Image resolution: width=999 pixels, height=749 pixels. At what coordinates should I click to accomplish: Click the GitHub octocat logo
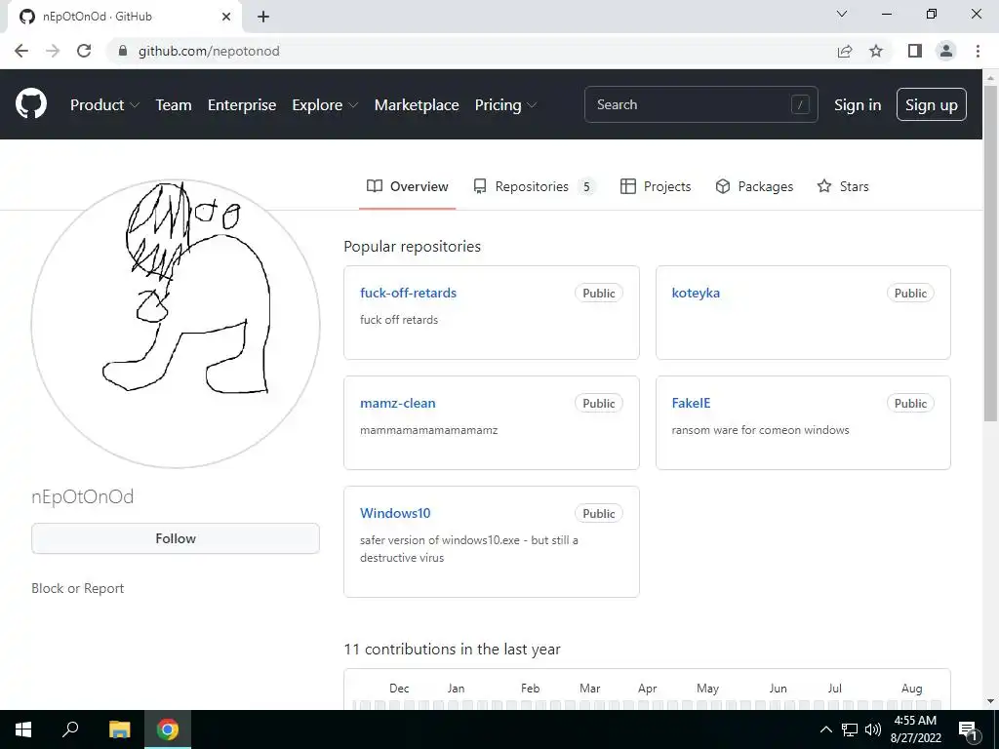click(31, 104)
